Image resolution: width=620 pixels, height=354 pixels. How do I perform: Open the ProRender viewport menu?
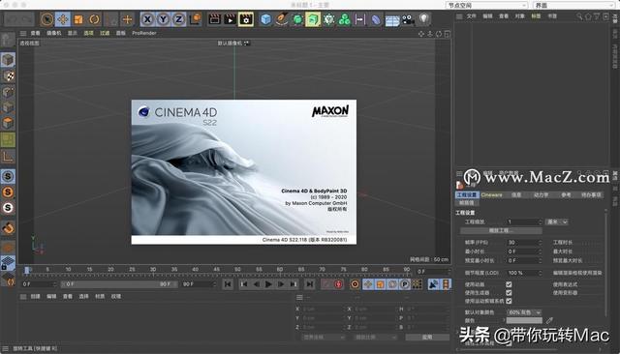144,33
